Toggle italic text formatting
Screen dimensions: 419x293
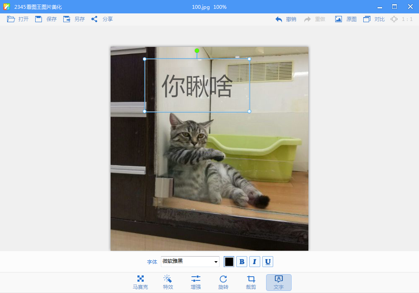255,262
